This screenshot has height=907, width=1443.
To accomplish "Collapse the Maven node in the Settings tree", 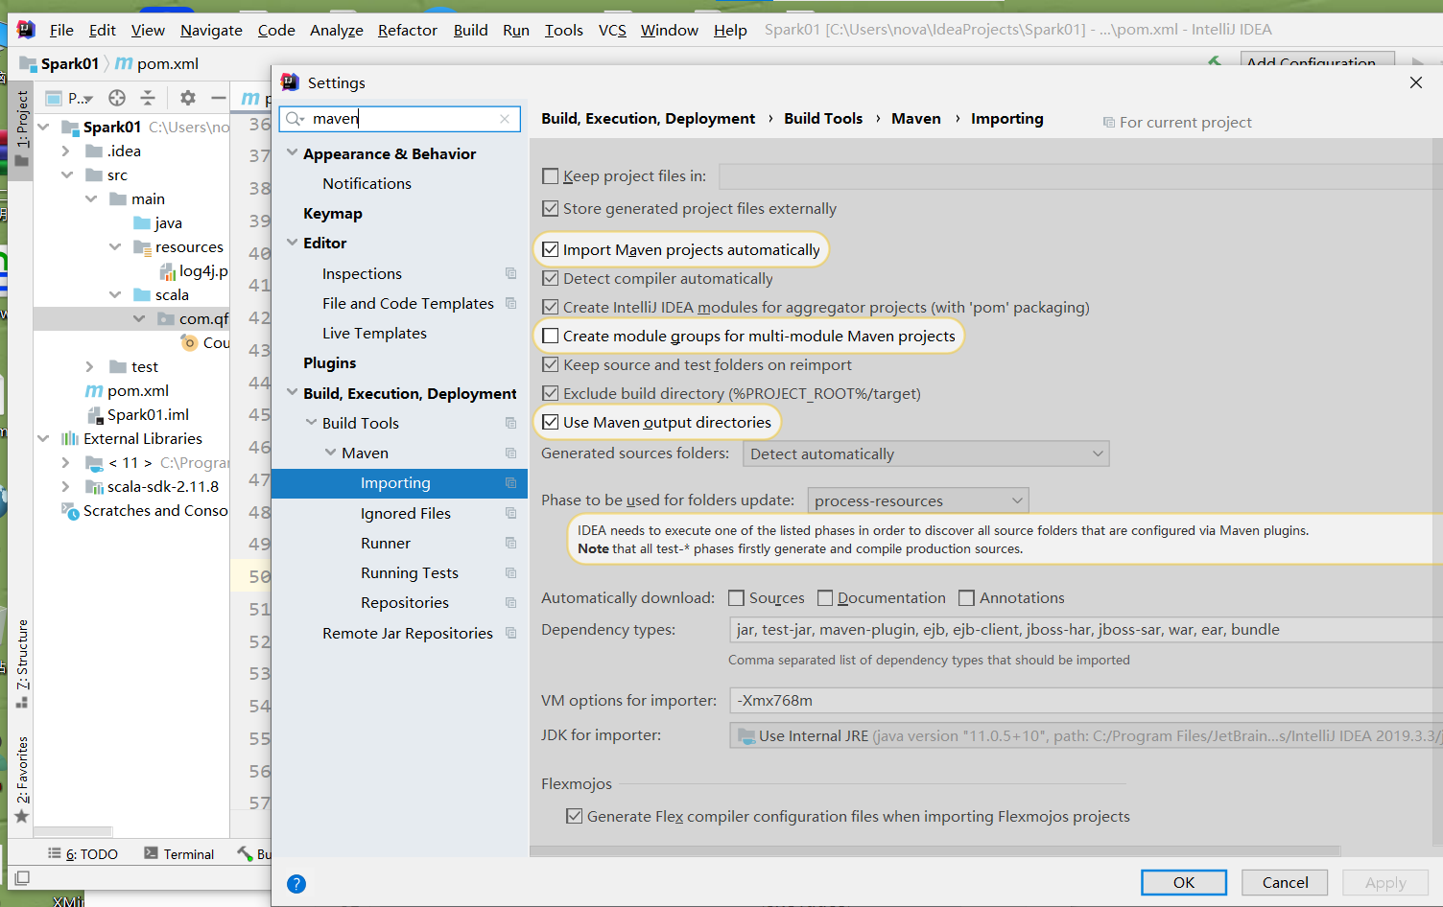I will point(331,453).
